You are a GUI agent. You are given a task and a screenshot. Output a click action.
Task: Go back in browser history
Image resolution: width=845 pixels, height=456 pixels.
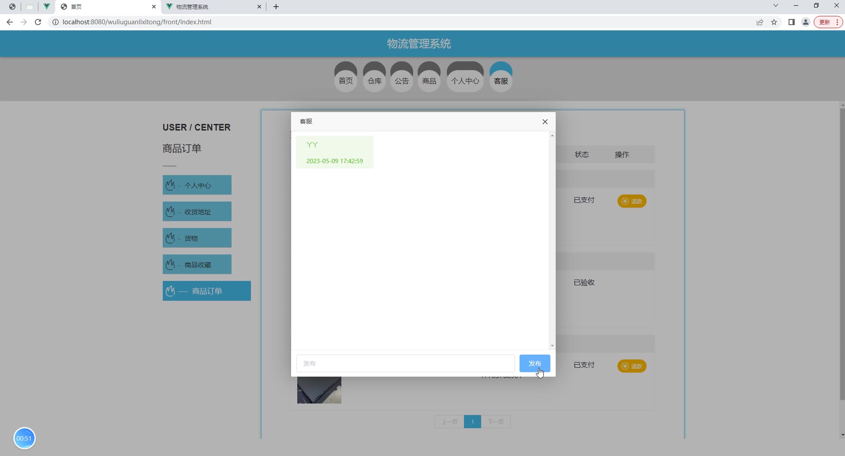(x=10, y=22)
